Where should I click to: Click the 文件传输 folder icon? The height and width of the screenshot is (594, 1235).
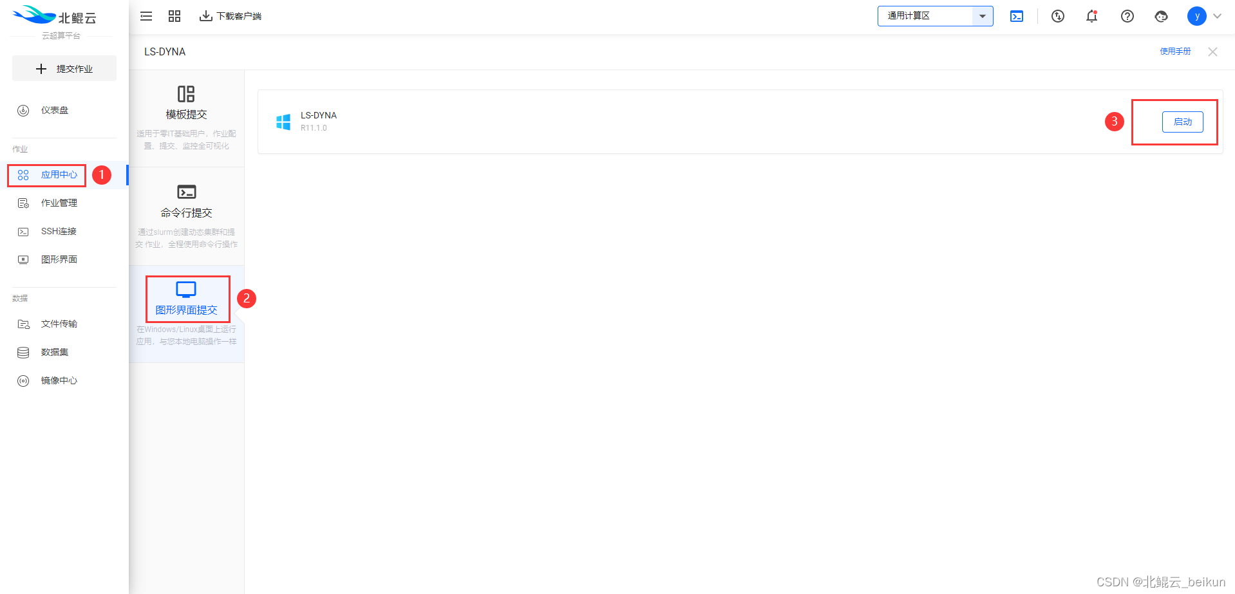23,324
